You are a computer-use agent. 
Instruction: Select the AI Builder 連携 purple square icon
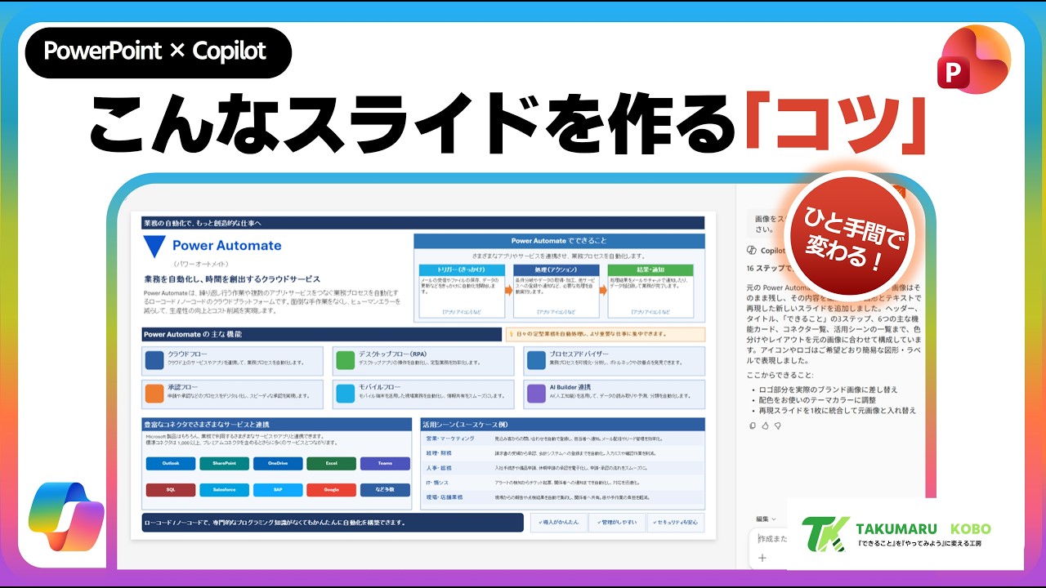tap(536, 394)
